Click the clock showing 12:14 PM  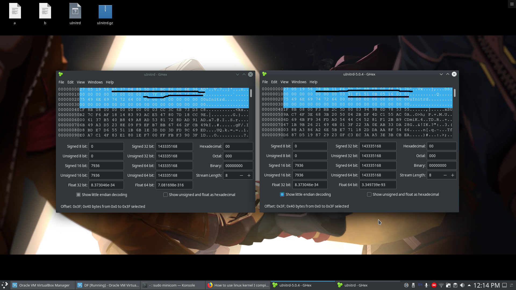coord(486,285)
